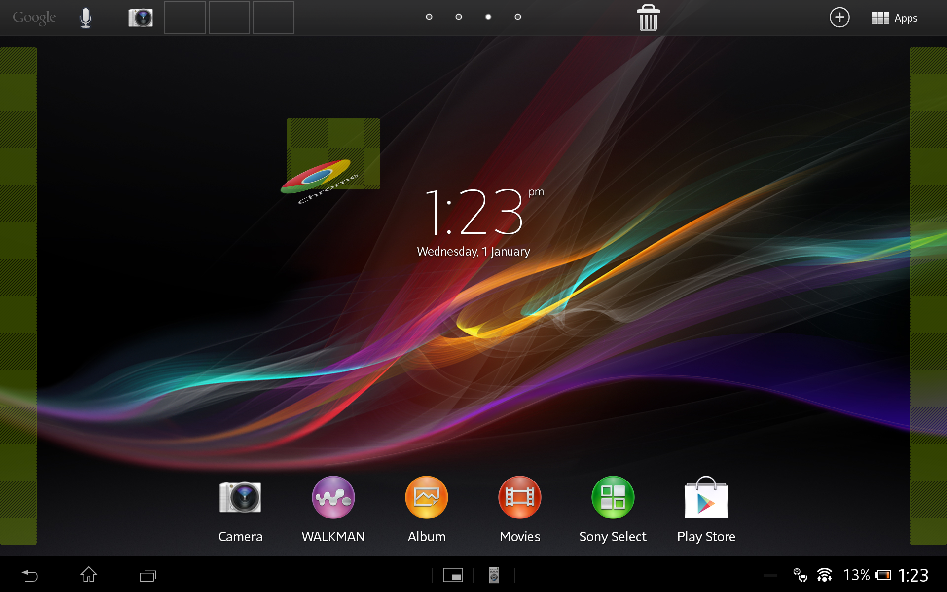Launch the WALKMAN music app
This screenshot has width=947, height=592.
tap(333, 510)
